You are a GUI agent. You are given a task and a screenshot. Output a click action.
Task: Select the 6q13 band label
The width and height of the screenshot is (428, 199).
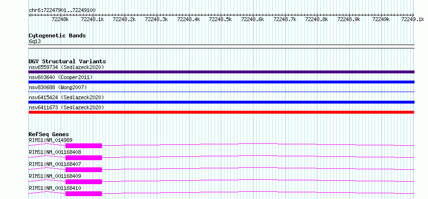click(35, 41)
